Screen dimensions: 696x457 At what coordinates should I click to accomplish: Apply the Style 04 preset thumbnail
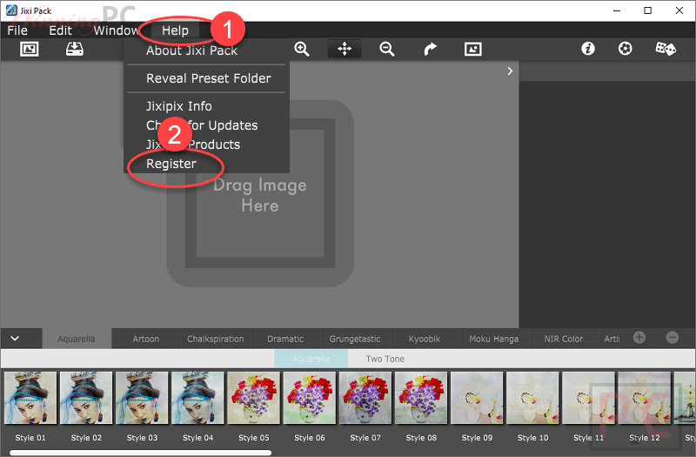click(198, 398)
